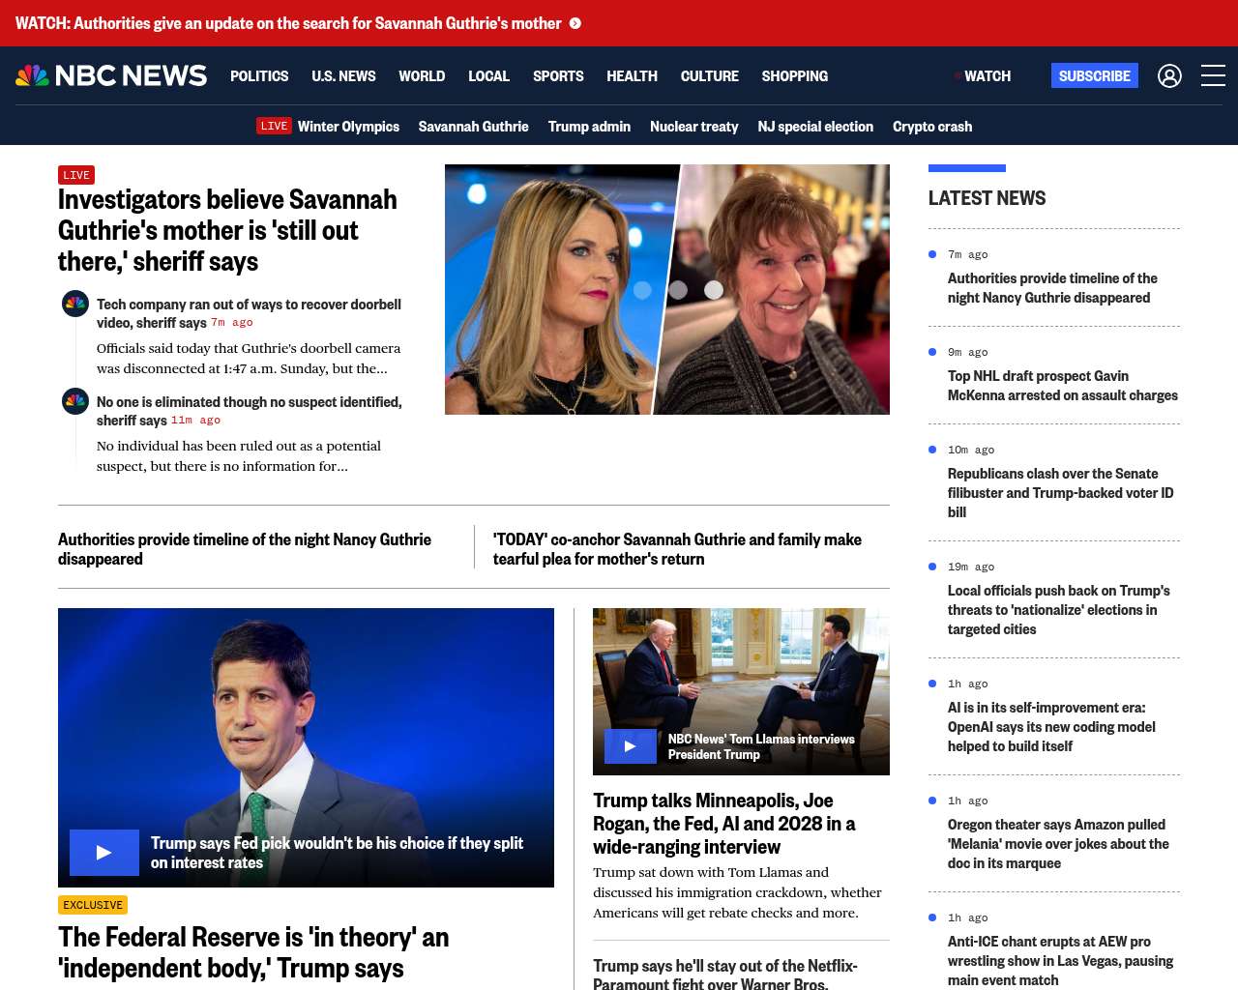Select the Savannah Guthrie topic link
Screen dimensions: 1238x990
click(x=474, y=126)
